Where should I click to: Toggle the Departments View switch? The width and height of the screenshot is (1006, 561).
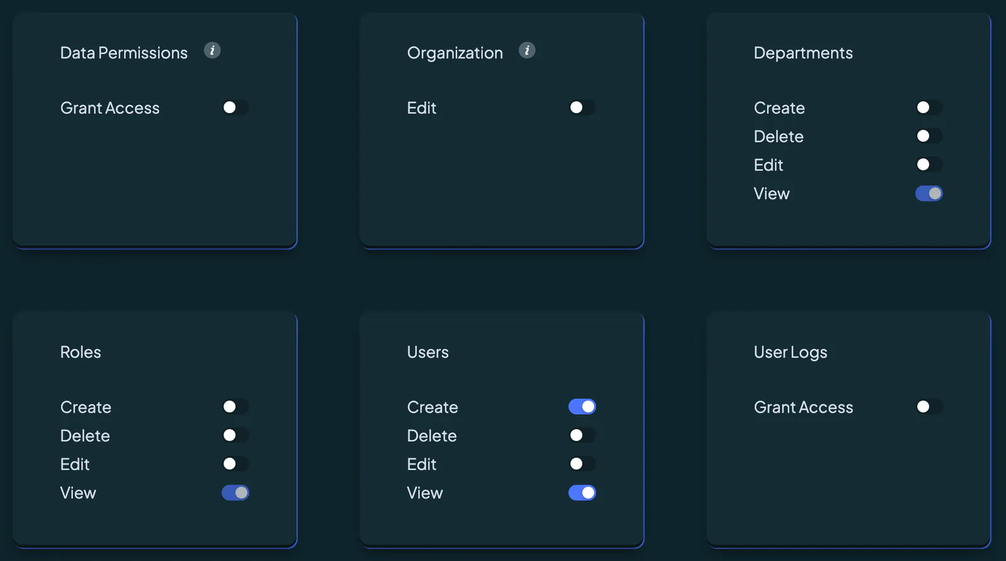[929, 193]
